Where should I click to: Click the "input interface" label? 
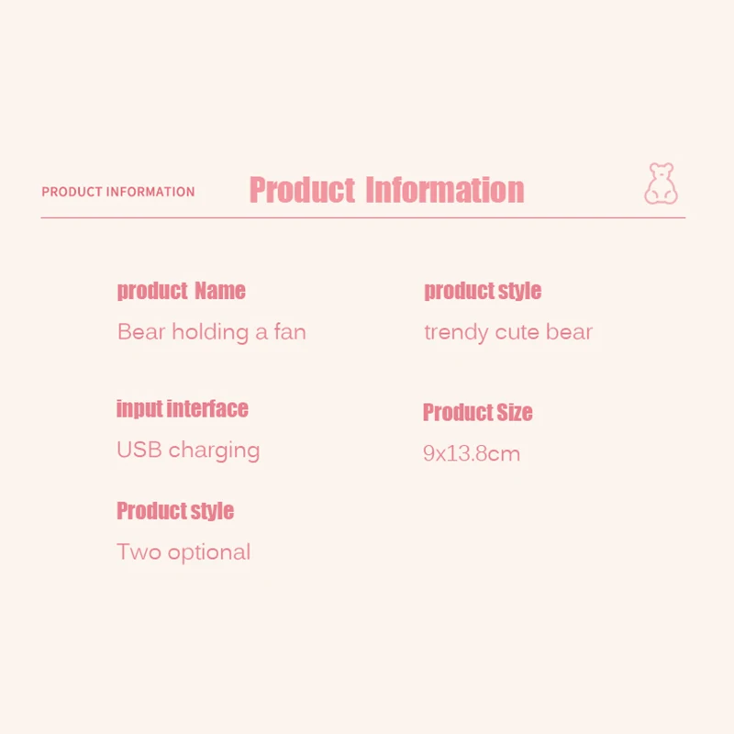[182, 408]
